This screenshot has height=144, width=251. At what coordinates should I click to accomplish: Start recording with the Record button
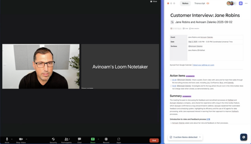(106, 139)
